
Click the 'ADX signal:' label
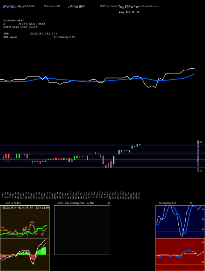click(x=10, y=37)
